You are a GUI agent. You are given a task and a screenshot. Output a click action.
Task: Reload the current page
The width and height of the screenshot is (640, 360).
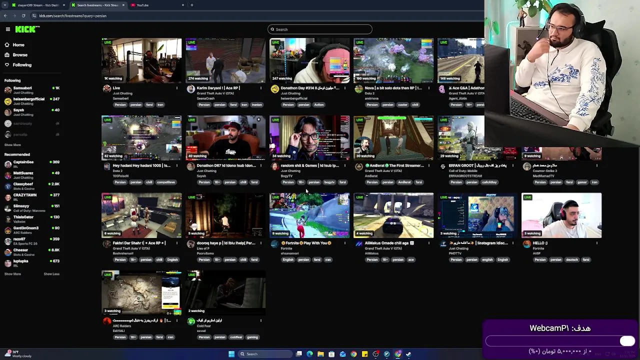tap(23, 15)
